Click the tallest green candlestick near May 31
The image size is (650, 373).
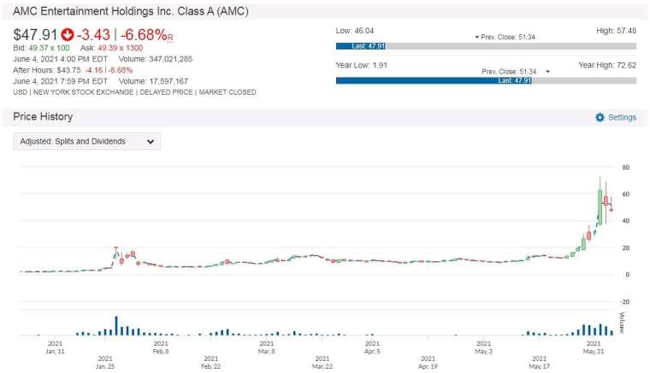[600, 207]
